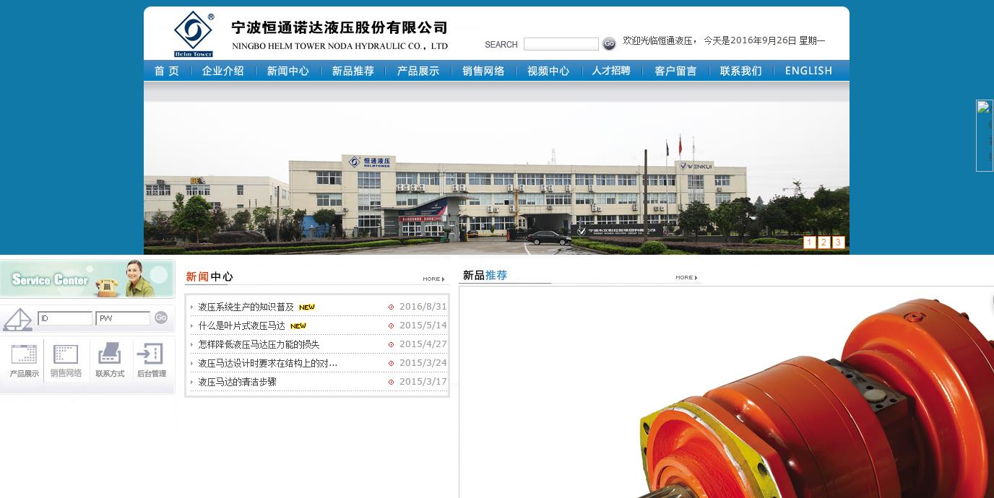
Task: Click the date 2016/8/31
Action: coord(423,307)
